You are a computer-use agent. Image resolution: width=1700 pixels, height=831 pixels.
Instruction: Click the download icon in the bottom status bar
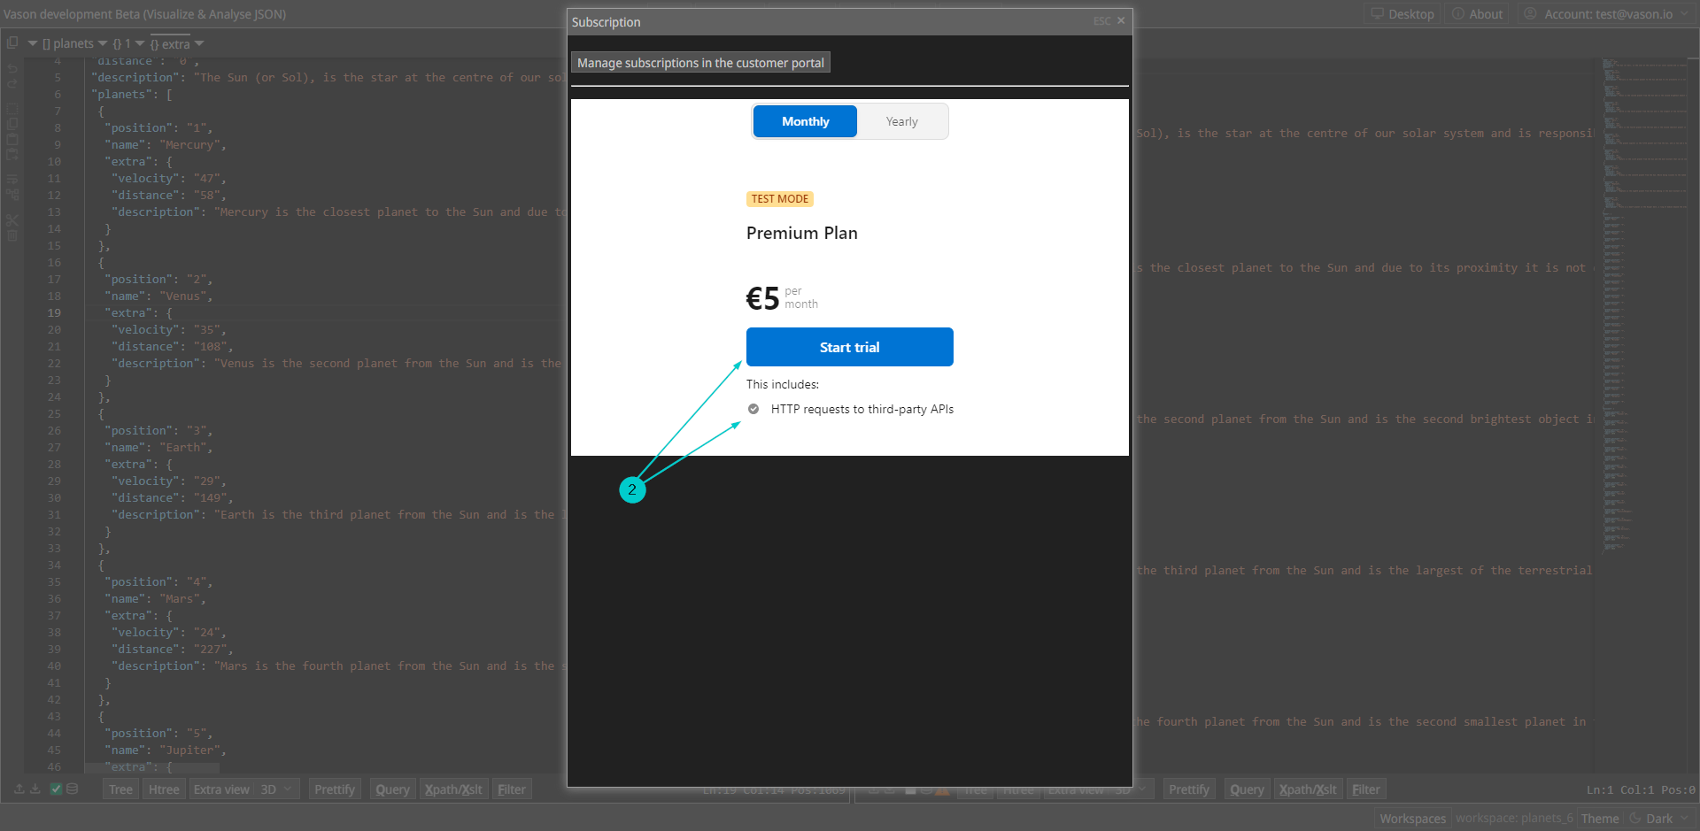[x=35, y=788]
